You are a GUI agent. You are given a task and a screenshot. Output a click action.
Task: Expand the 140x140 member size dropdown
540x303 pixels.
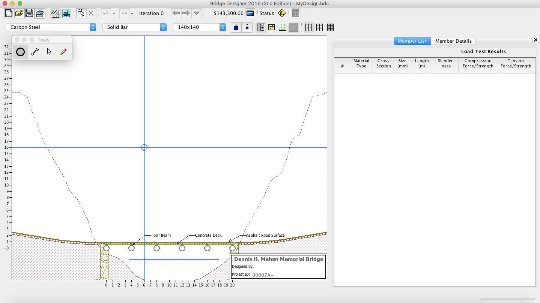coord(199,27)
